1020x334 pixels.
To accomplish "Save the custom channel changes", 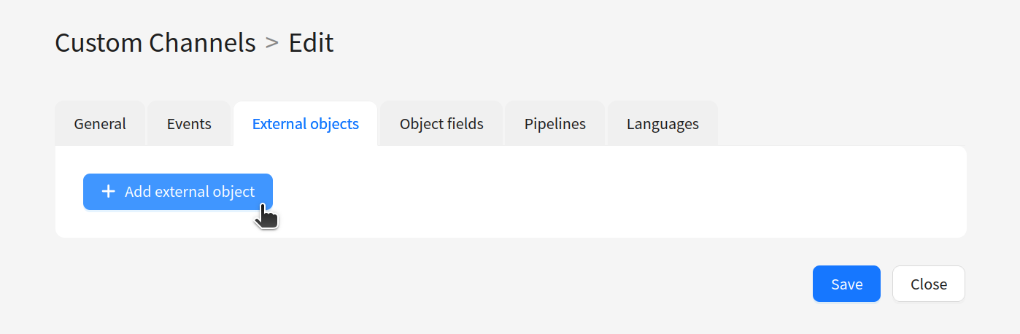I will (846, 284).
